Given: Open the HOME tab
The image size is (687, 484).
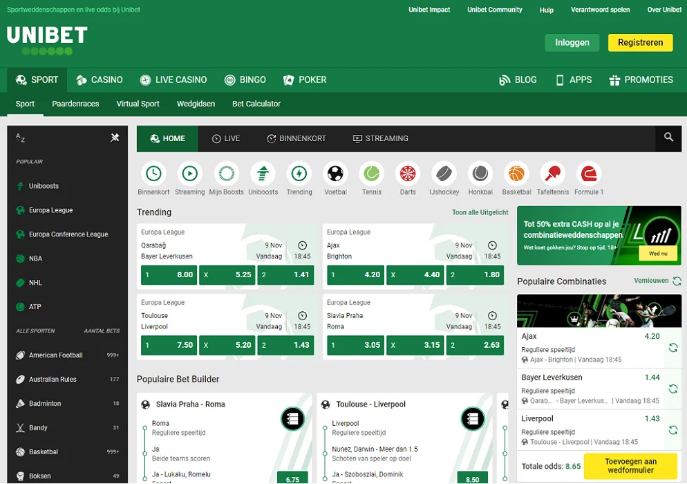Looking at the screenshot, I should (x=167, y=138).
